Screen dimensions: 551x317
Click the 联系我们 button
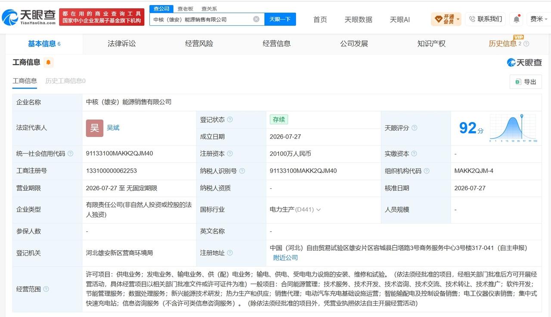(485, 19)
